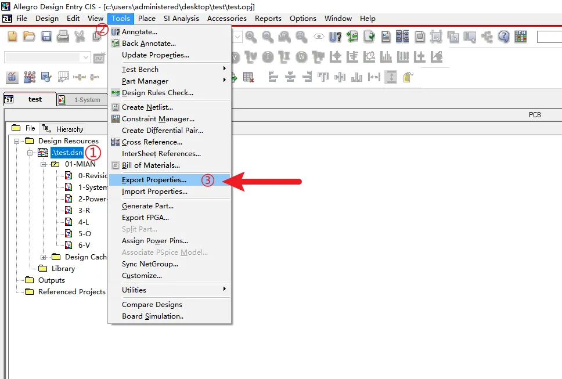Image resolution: width=562 pixels, height=379 pixels.
Task: Click the Distribute Horizontally toolbar icon
Action: (x=374, y=77)
